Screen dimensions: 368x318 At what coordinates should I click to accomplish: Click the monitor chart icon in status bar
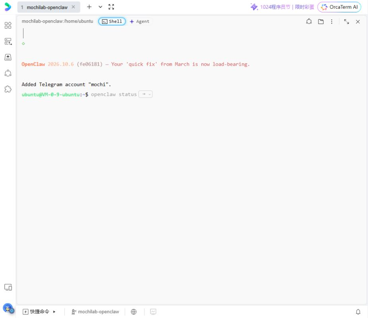pos(153,312)
